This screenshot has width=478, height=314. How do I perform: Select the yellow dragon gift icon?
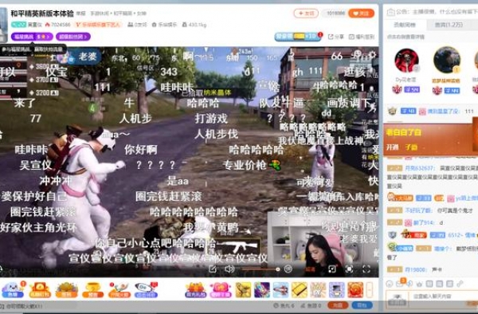(x=243, y=289)
